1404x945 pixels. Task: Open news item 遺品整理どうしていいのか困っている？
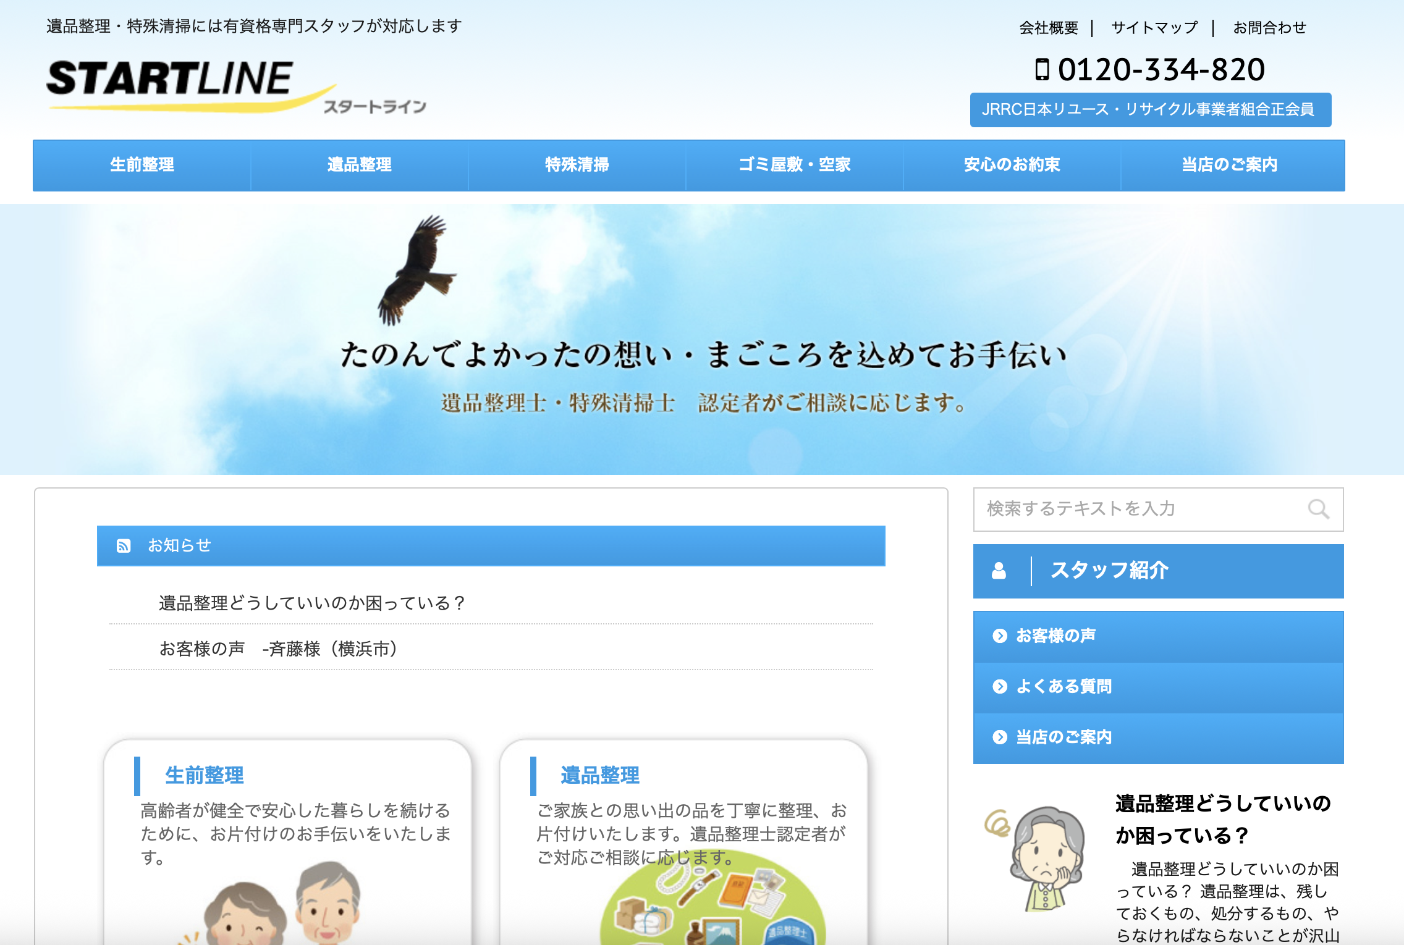coord(312,603)
